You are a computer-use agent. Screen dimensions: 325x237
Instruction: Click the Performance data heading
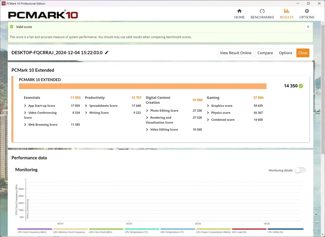pos(29,158)
